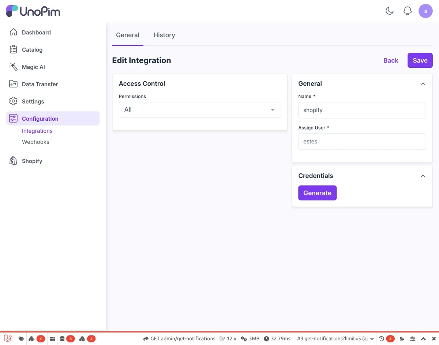Click the 3MB memory usage indicator
Viewport: 439px width, 345px height.
click(250, 339)
